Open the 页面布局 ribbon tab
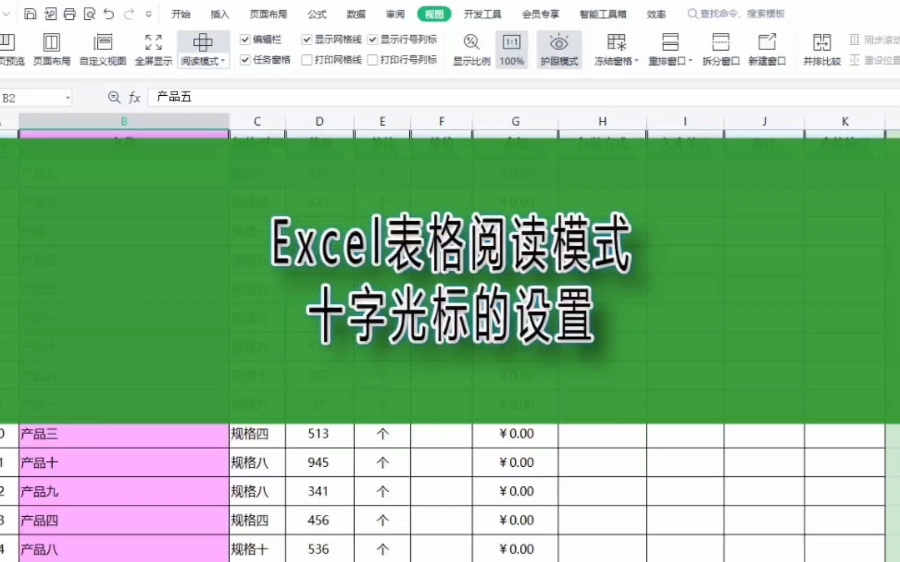 coord(268,14)
